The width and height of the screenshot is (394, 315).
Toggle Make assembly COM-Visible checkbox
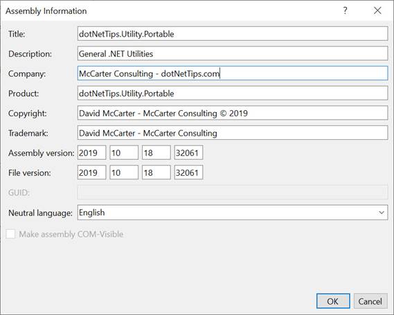pos(10,234)
